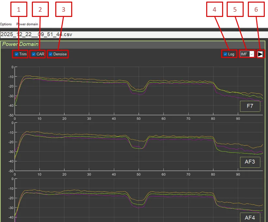Disable the Denoise checkbox
Image resolution: width=268 pixels, height=222 pixels.
click(51, 54)
